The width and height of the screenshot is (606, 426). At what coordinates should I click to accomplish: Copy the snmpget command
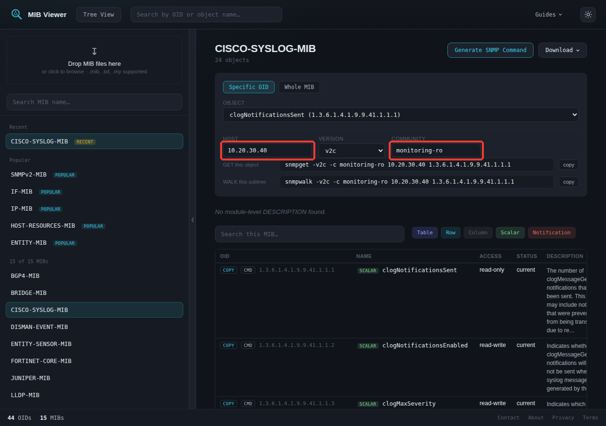click(569, 165)
